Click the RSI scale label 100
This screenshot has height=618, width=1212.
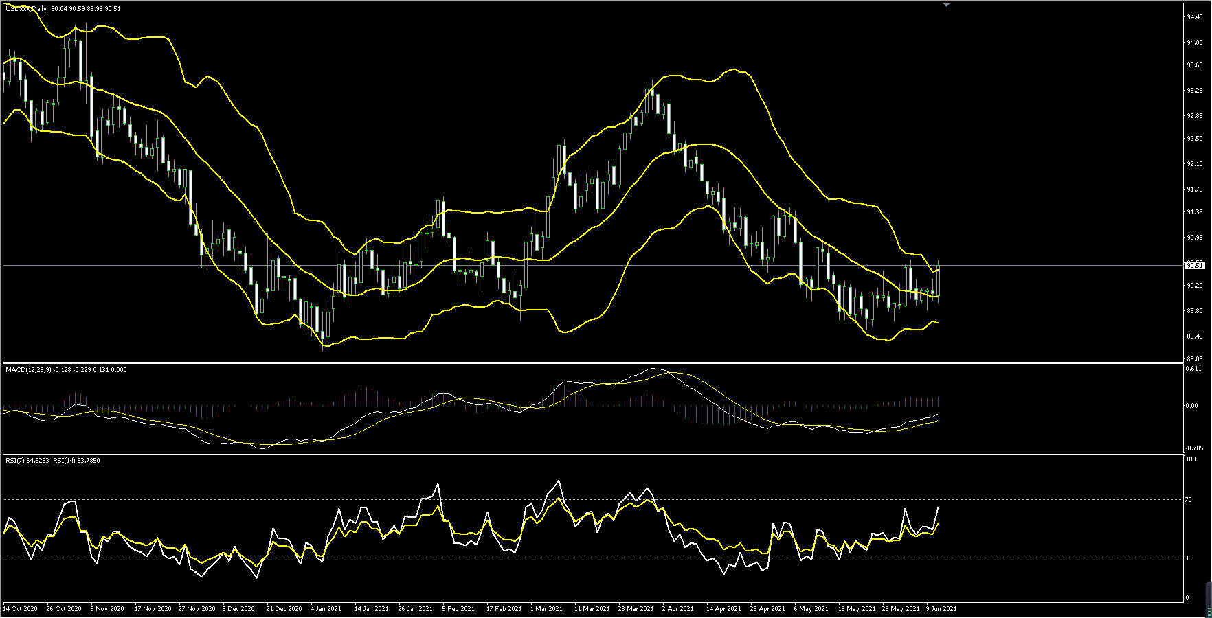coord(1191,459)
